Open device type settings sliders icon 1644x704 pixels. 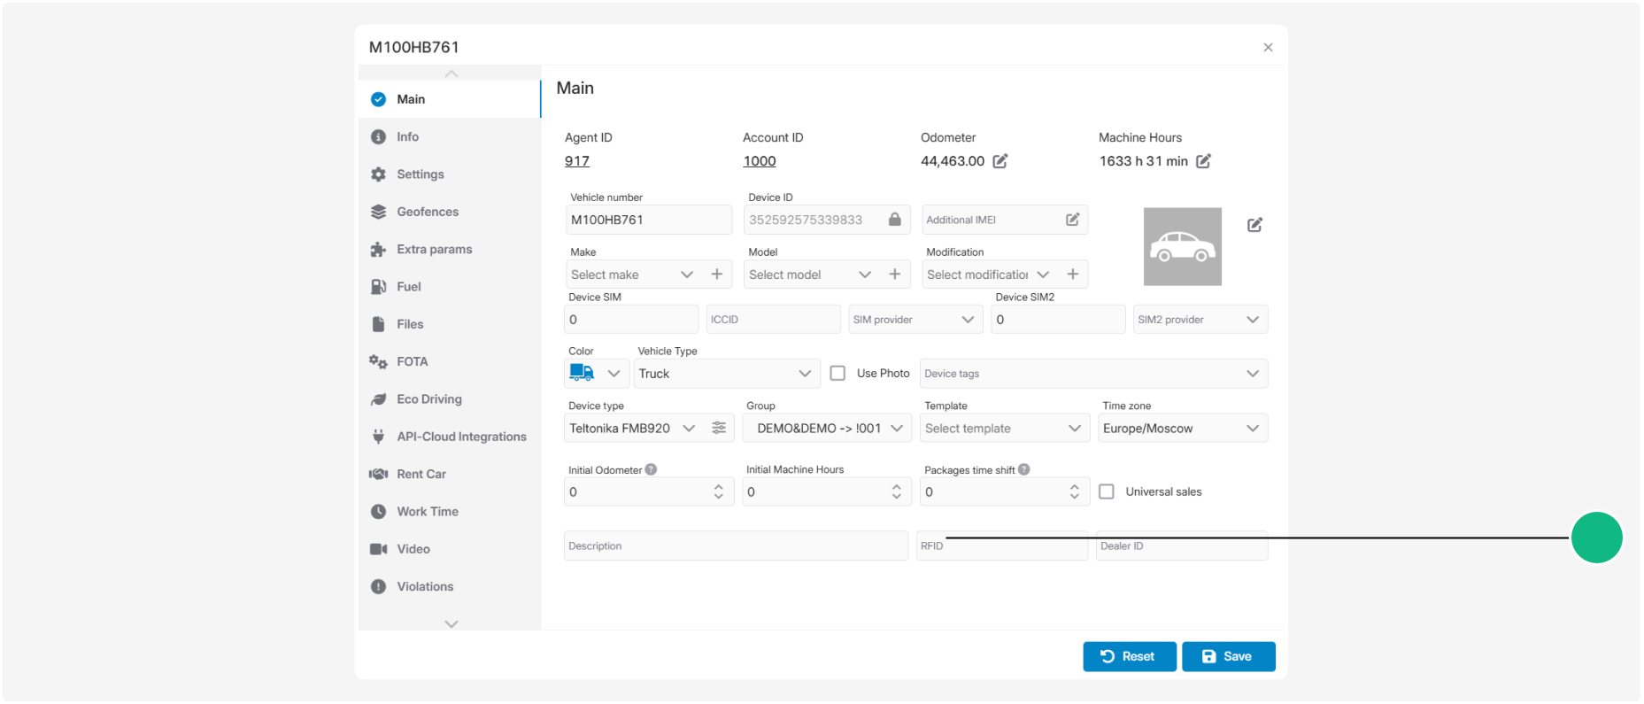(719, 428)
